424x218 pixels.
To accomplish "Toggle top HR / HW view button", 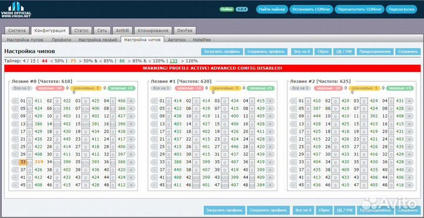I will [344, 51].
